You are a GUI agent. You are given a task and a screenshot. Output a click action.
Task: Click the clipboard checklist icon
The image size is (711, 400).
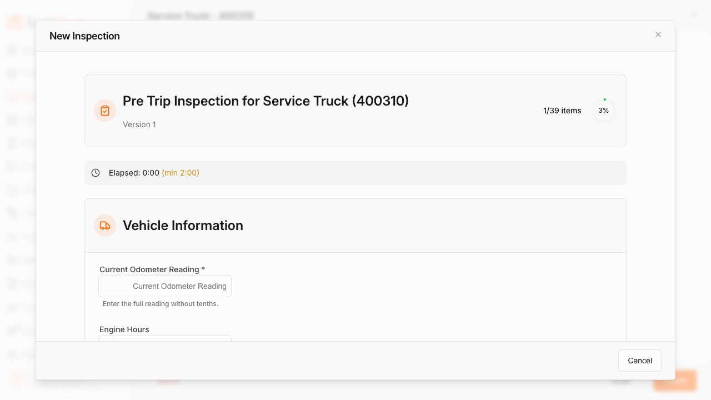point(105,111)
